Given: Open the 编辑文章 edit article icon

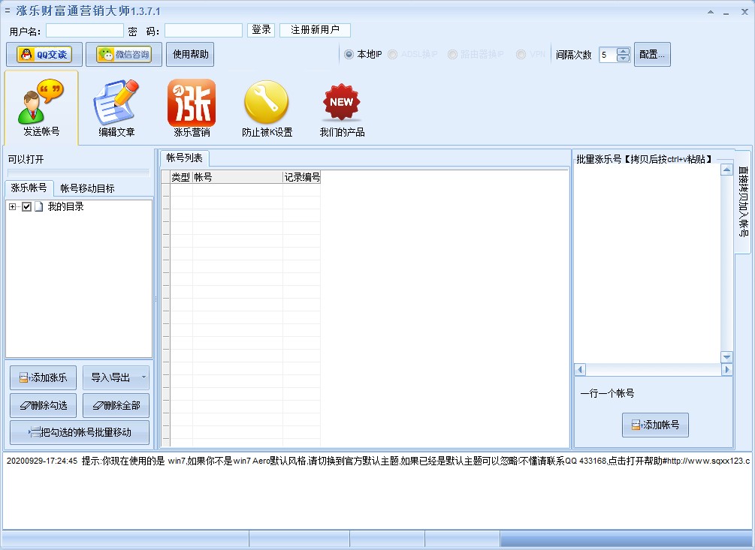Looking at the screenshot, I should pos(116,109).
